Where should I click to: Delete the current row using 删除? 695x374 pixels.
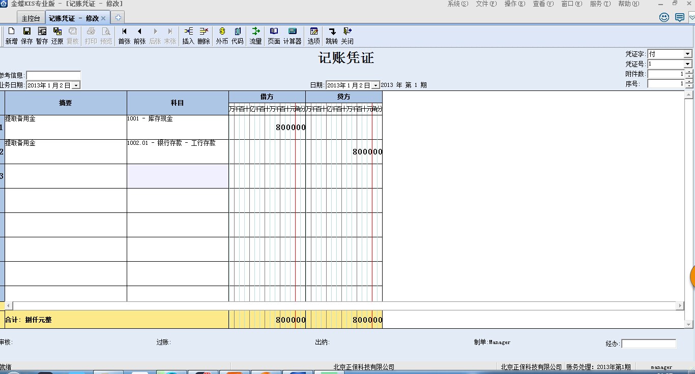[x=203, y=35]
